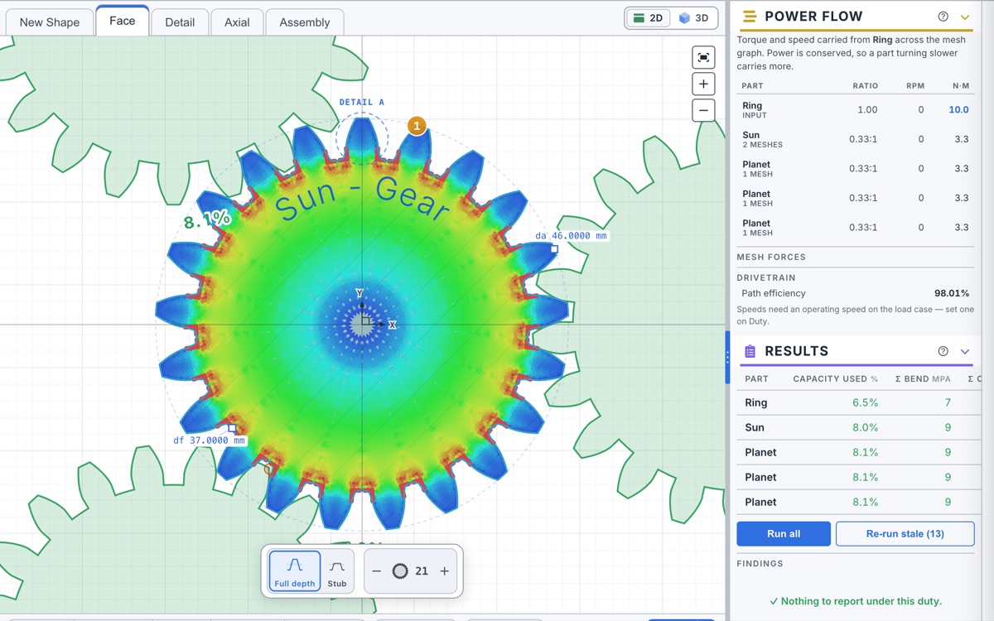Collapse the Results panel

click(965, 351)
